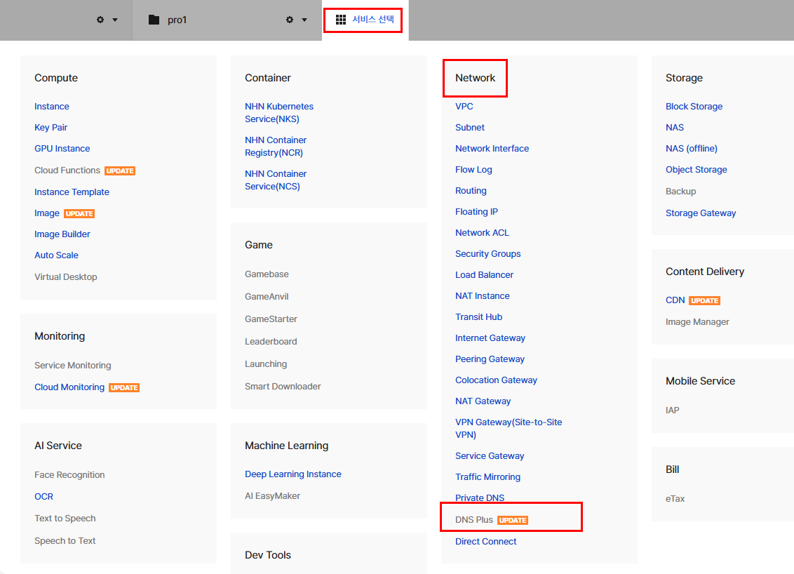Open the NAT Gateway link
The image size is (794, 574).
point(483,401)
